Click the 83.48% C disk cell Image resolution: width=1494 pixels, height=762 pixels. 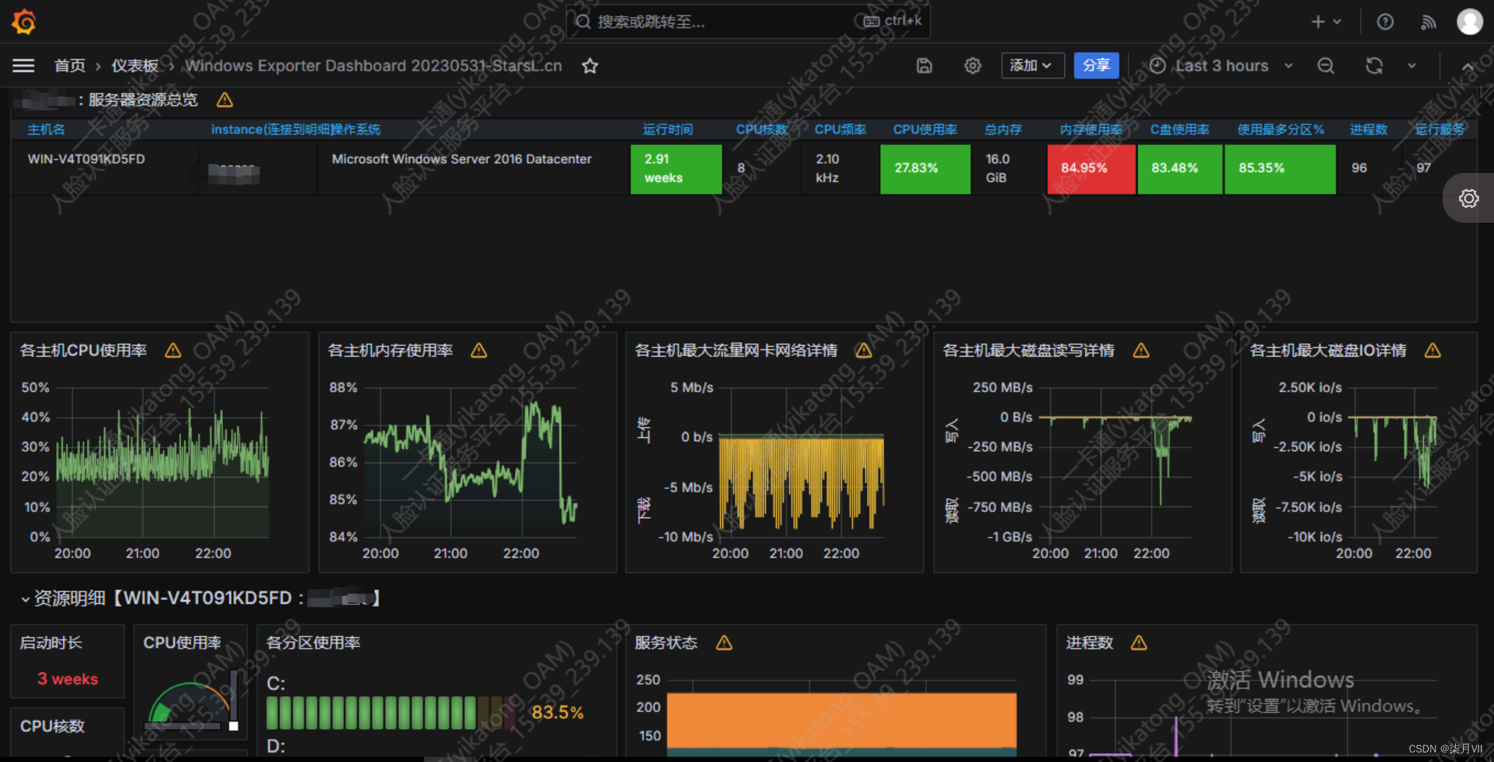point(1179,169)
